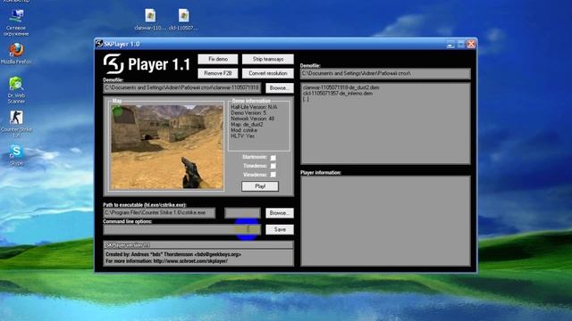572x321 pixels.
Task: Click the "Map: de_dust2" demo information line
Action: (x=247, y=125)
